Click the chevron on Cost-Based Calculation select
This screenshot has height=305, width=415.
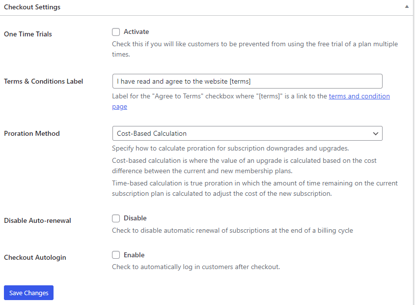click(375, 133)
